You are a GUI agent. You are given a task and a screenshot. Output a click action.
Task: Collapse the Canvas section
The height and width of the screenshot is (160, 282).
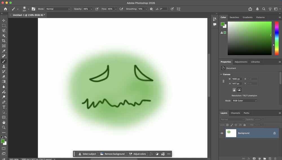click(221, 74)
